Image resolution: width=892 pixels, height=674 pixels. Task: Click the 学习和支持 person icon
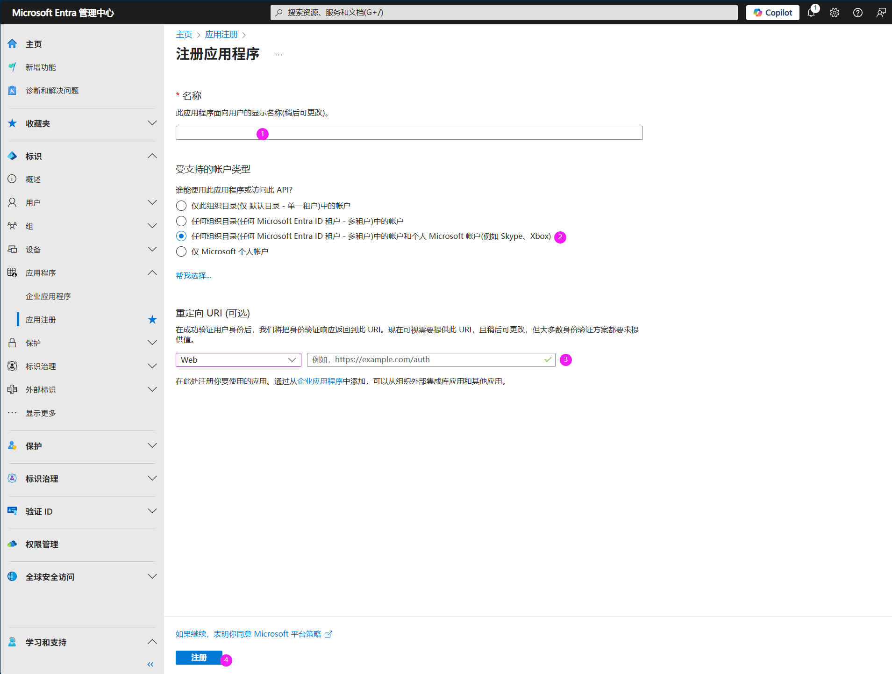point(12,642)
